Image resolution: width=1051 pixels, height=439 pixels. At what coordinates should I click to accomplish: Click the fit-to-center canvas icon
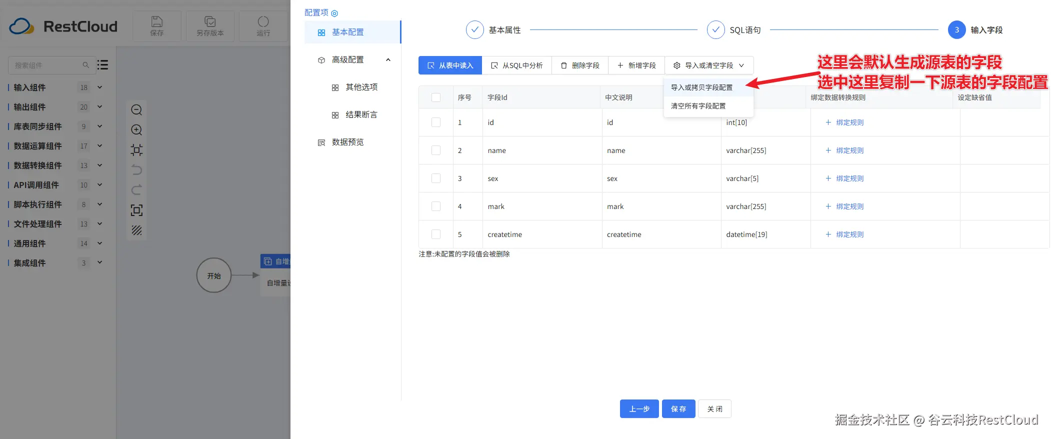136,150
